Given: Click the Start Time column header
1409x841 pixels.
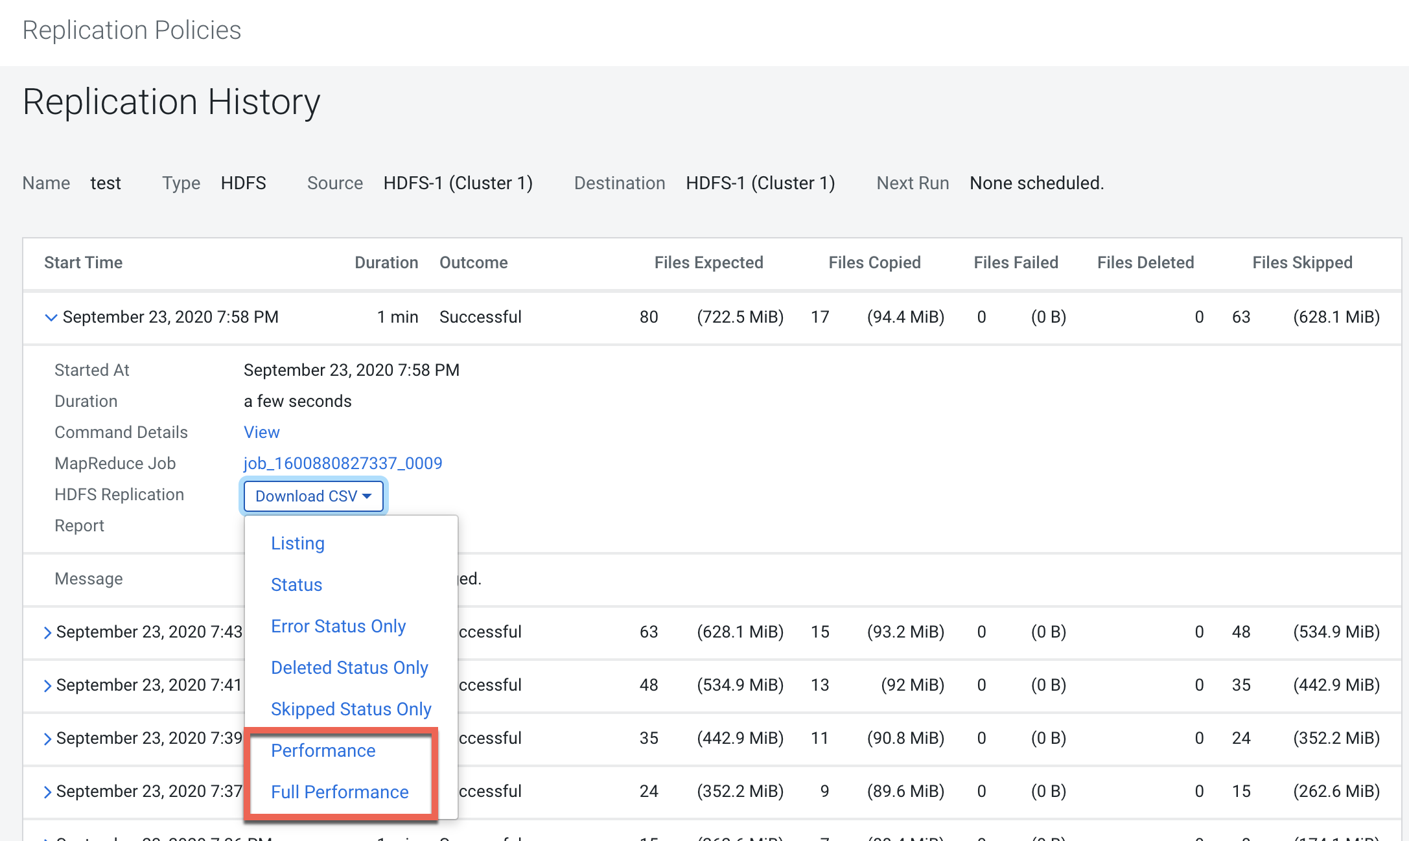Looking at the screenshot, I should [83, 262].
